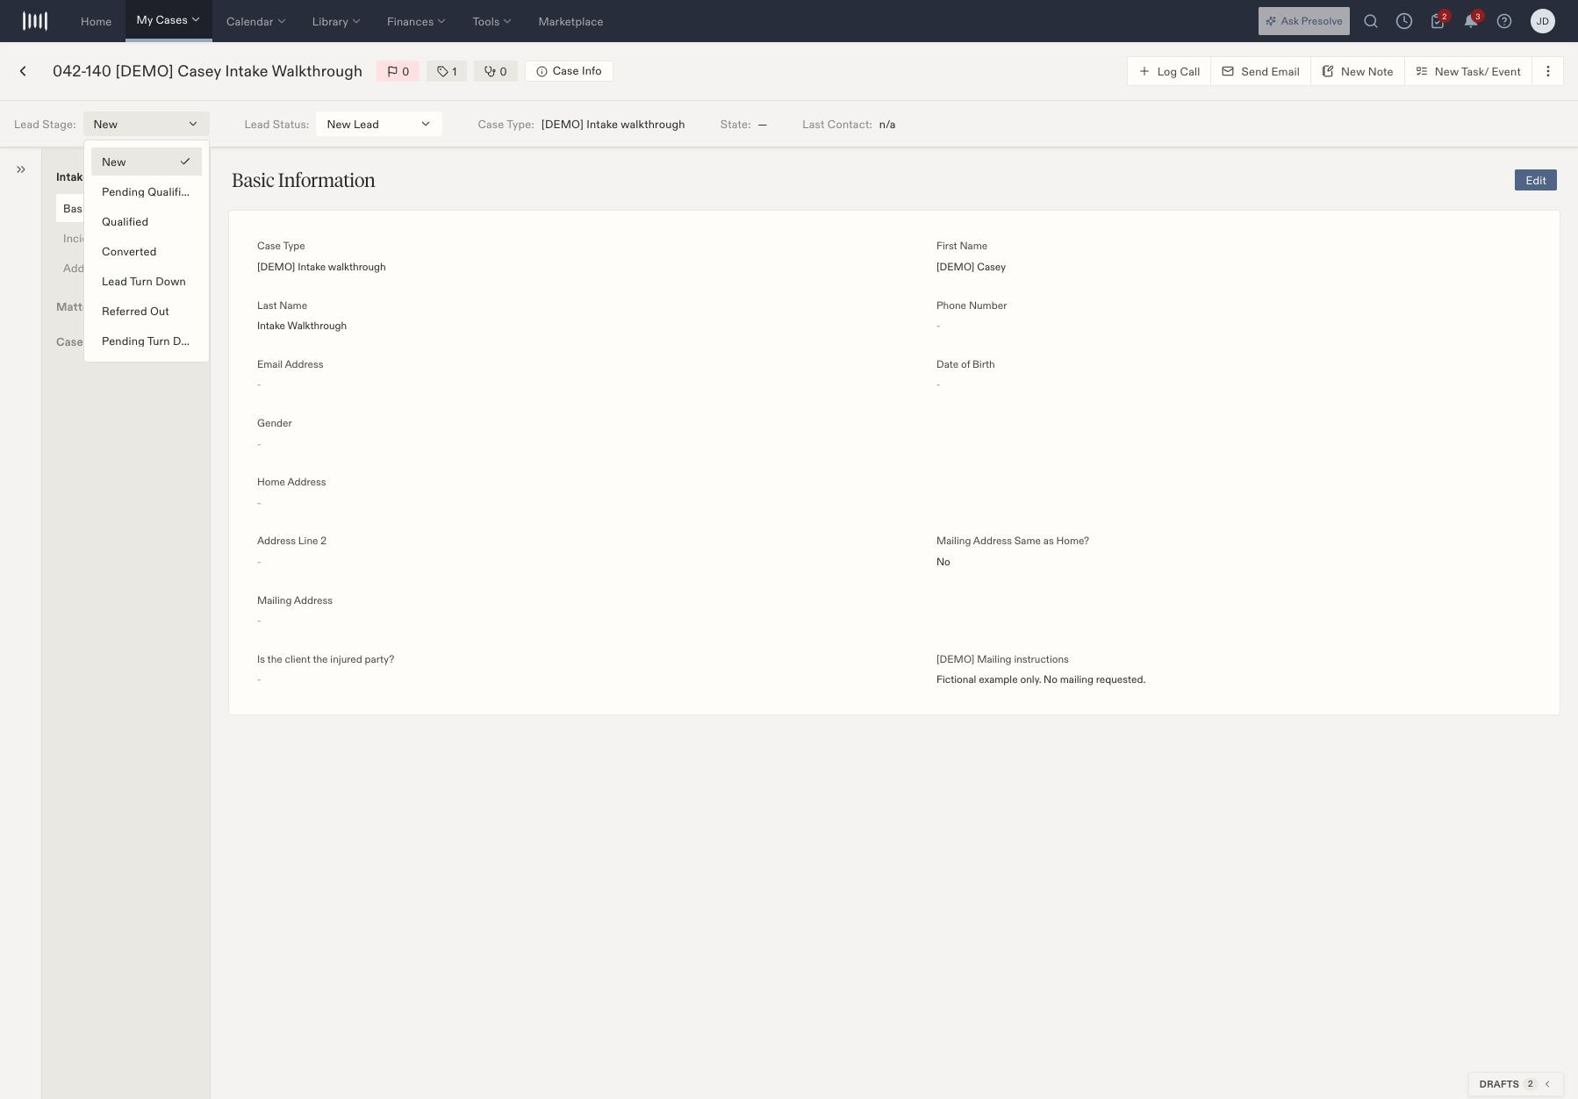
Task: Open the tasks clipboard icon with badge 2
Action: point(1438,21)
